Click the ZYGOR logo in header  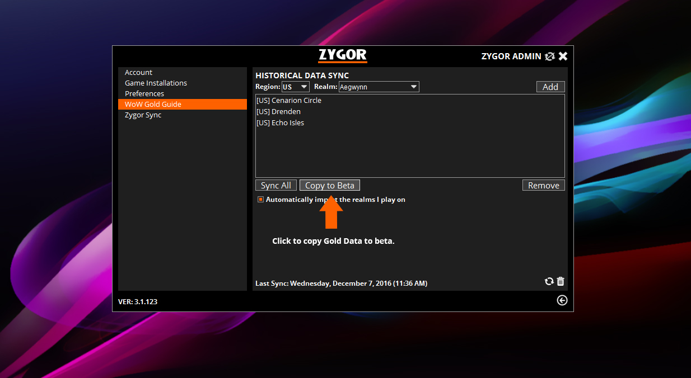point(343,55)
